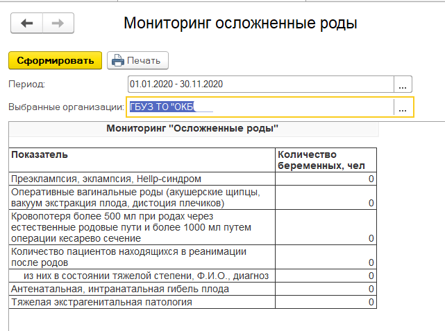Screen dimensions: 445x331
Task: Select the Оперативные вагинальные роды row
Action: [142, 197]
